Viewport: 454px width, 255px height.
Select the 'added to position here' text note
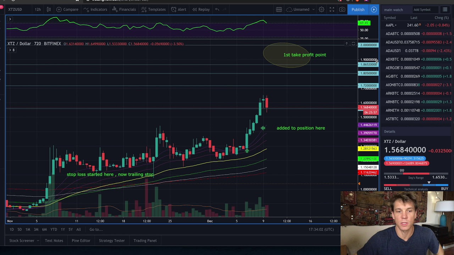(300, 128)
